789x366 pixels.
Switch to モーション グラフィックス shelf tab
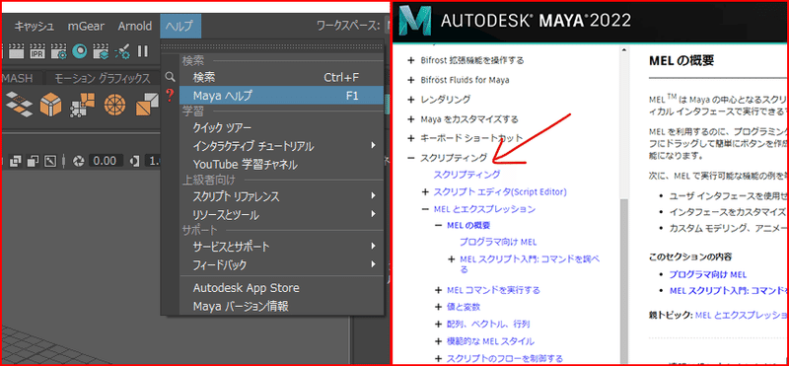pyautogui.click(x=103, y=78)
